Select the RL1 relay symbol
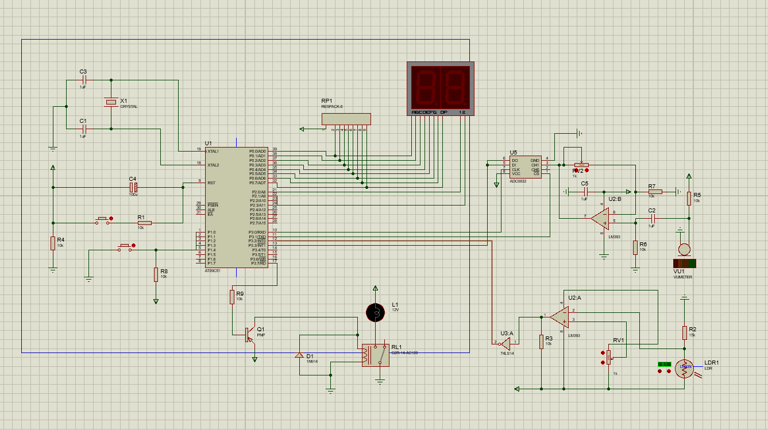 click(376, 355)
